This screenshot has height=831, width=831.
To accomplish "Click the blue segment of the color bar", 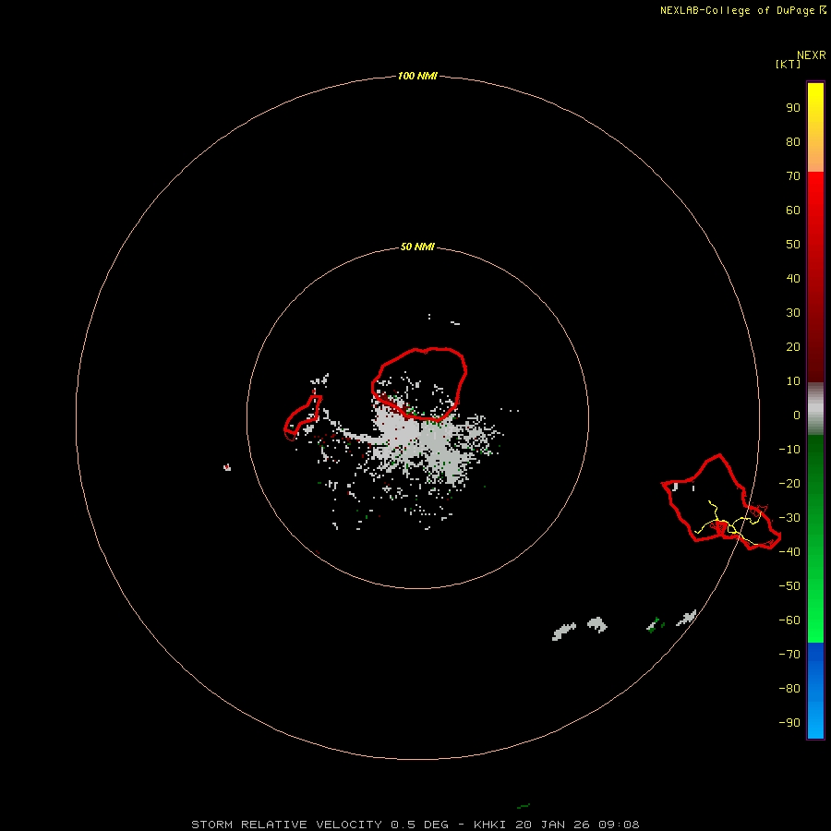I will tap(815, 691).
